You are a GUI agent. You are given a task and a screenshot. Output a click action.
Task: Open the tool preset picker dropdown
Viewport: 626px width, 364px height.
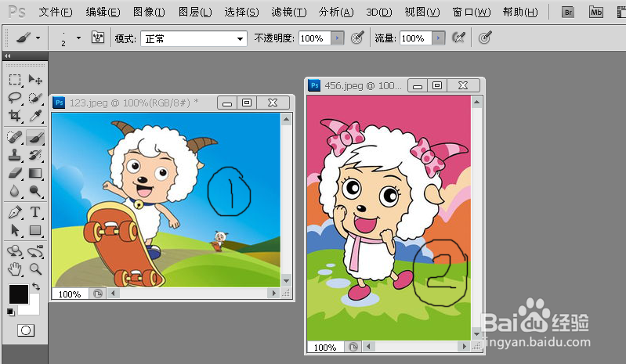point(38,38)
